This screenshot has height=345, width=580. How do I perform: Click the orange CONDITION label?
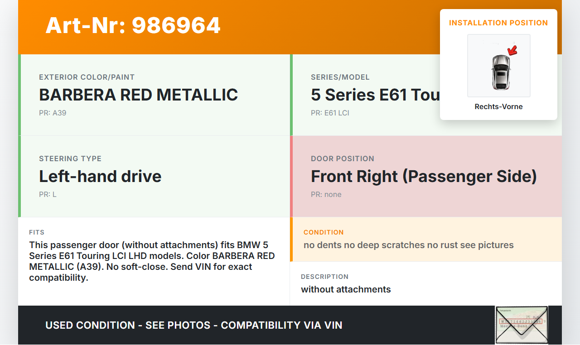(x=324, y=232)
